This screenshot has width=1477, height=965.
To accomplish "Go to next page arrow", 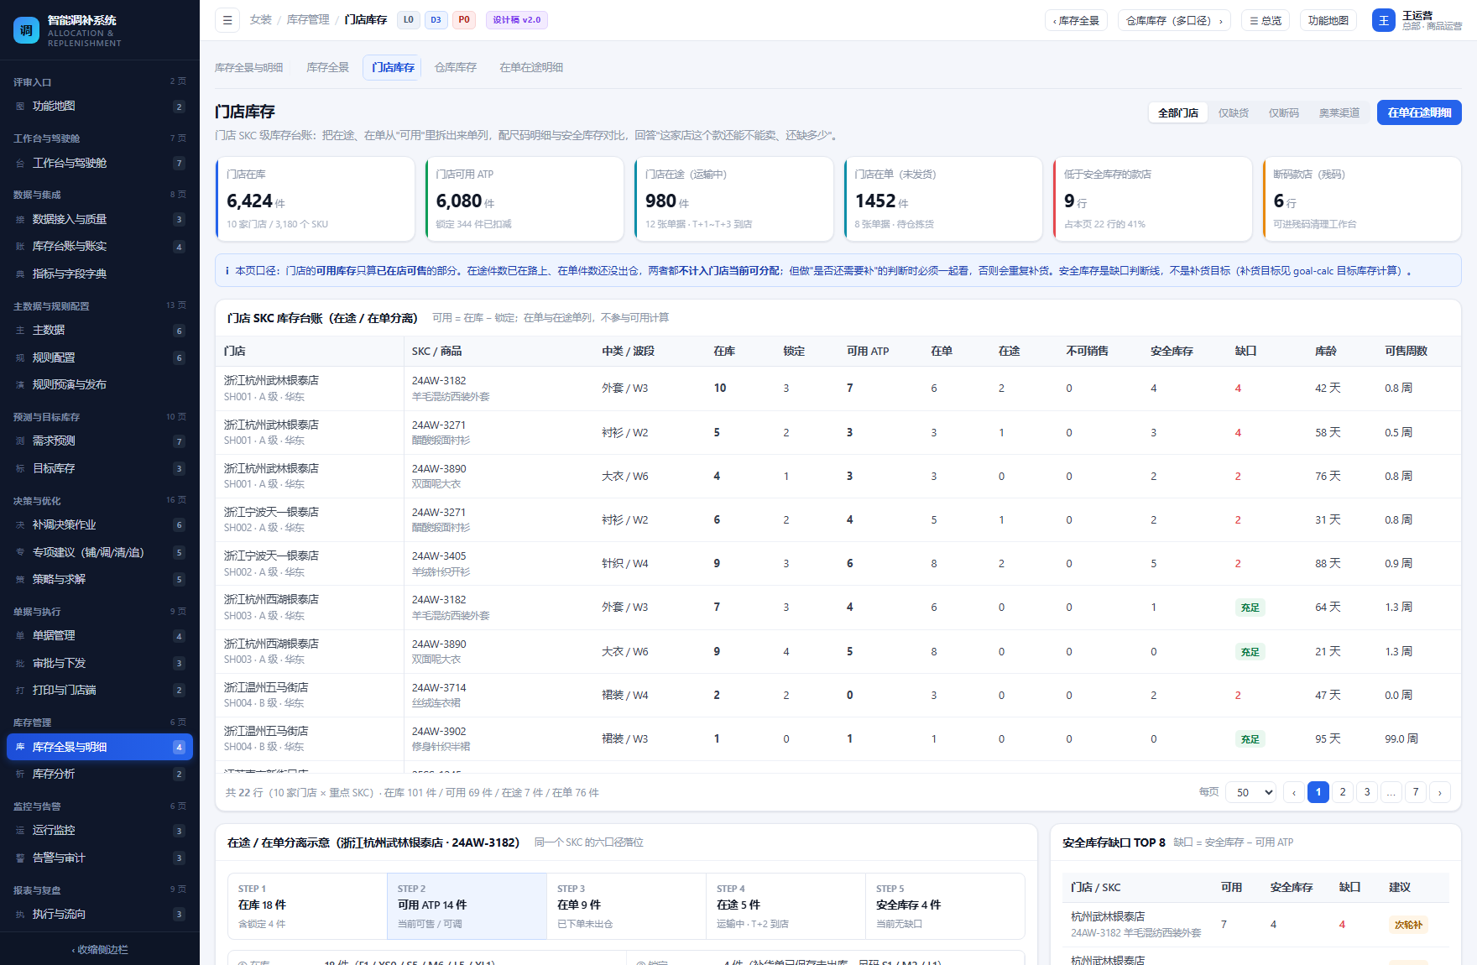I will [x=1440, y=792].
